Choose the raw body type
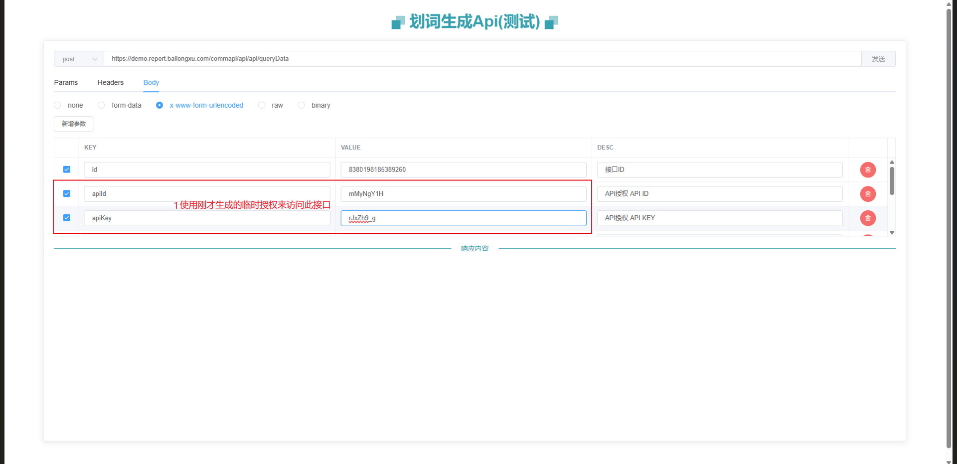Image resolution: width=957 pixels, height=464 pixels. (262, 105)
